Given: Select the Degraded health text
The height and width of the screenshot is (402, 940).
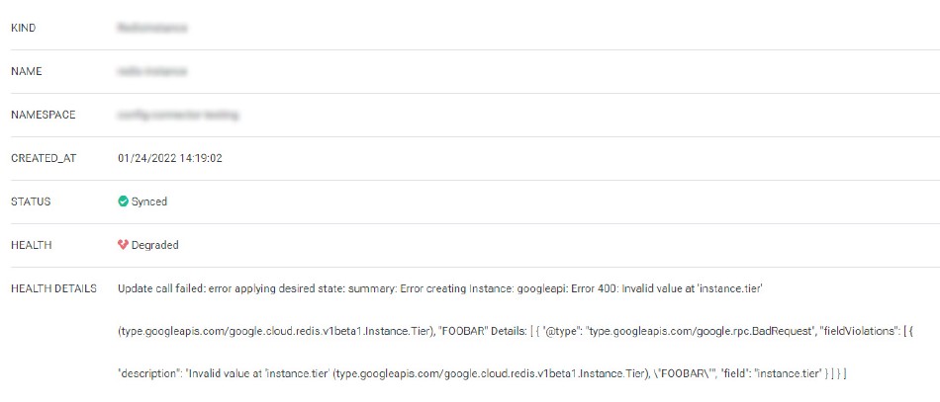Looking at the screenshot, I should 154,245.
